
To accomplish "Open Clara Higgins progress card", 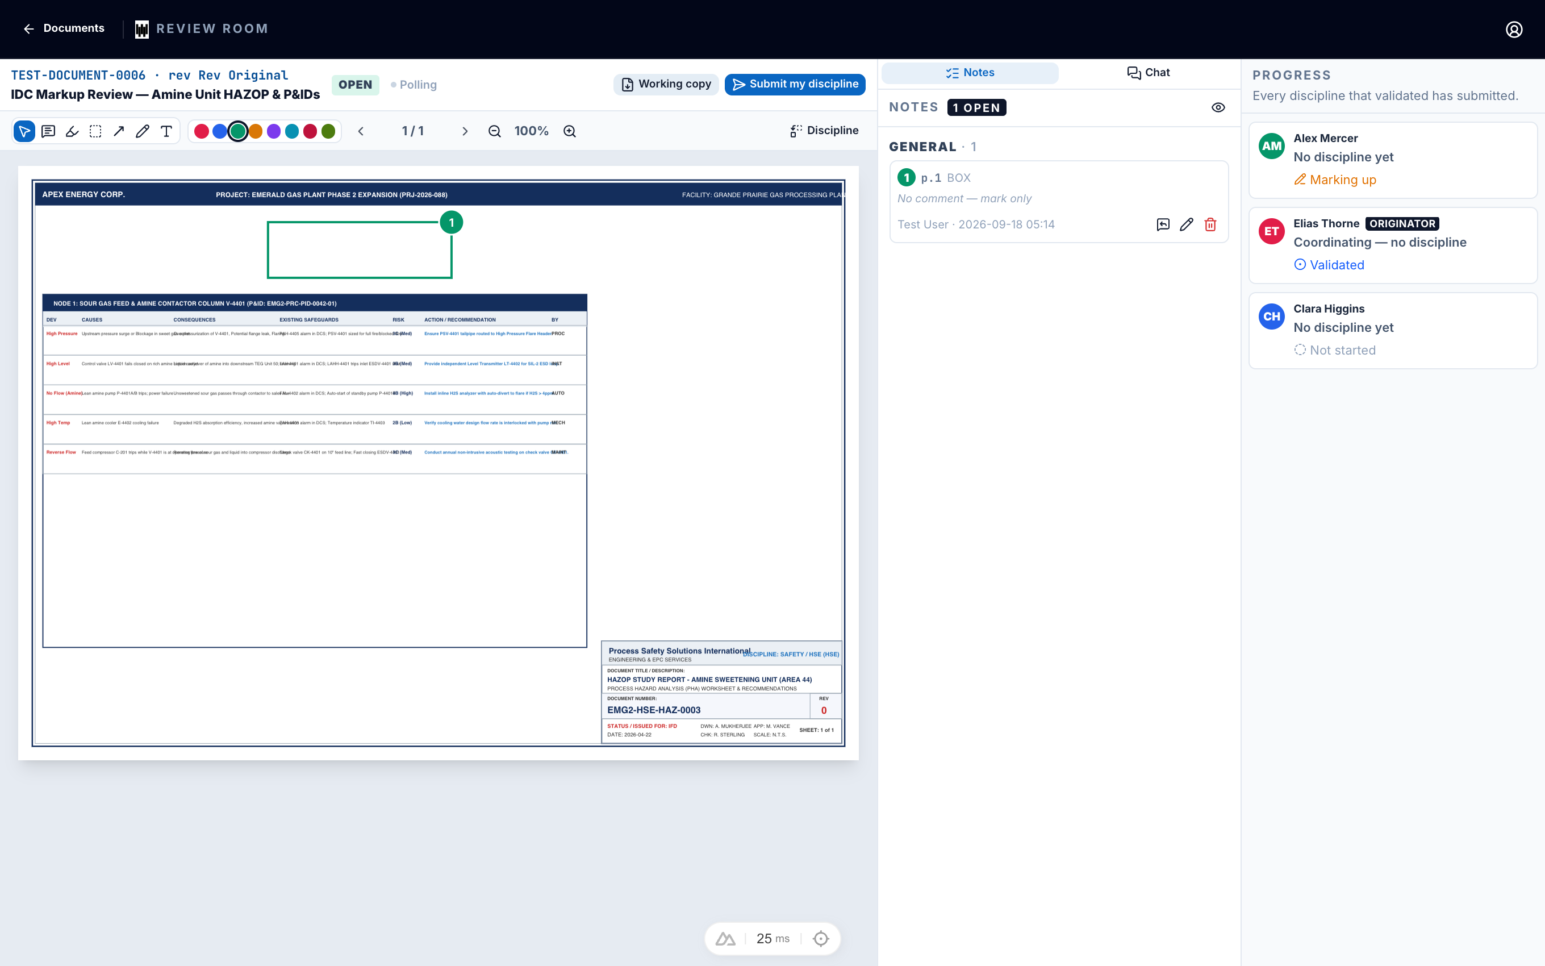I will click(x=1392, y=330).
